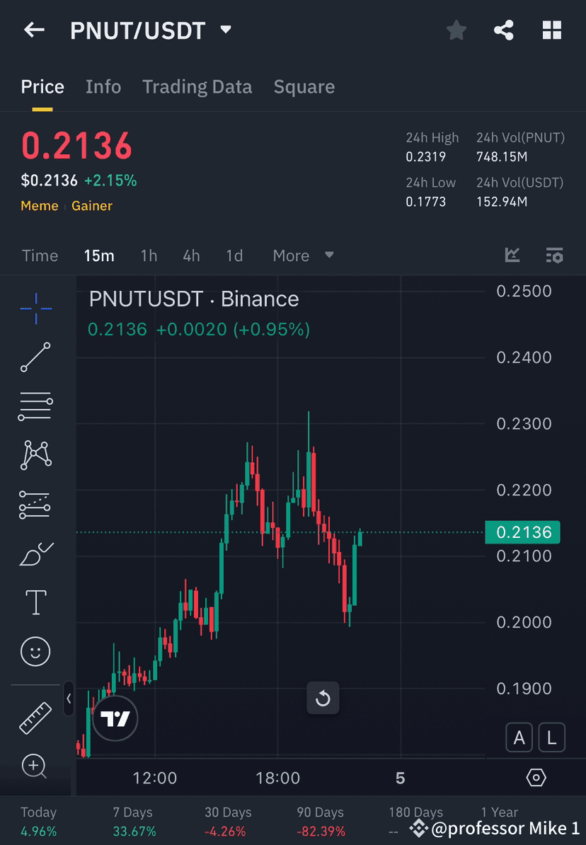586x845 pixels.
Task: Tap the chart reload button
Action: [x=323, y=699]
